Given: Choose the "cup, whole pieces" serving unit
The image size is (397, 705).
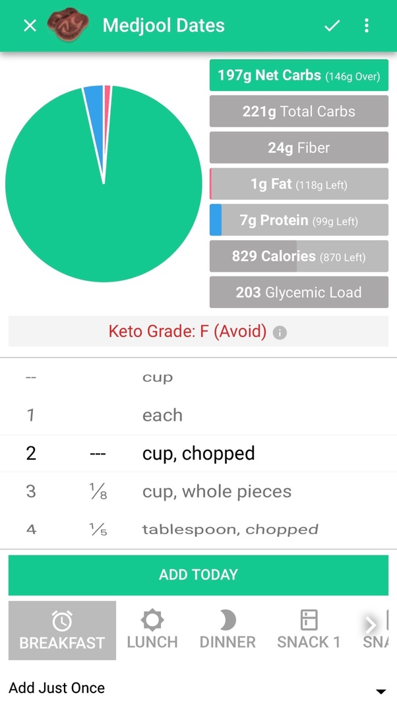Looking at the screenshot, I should [x=216, y=491].
